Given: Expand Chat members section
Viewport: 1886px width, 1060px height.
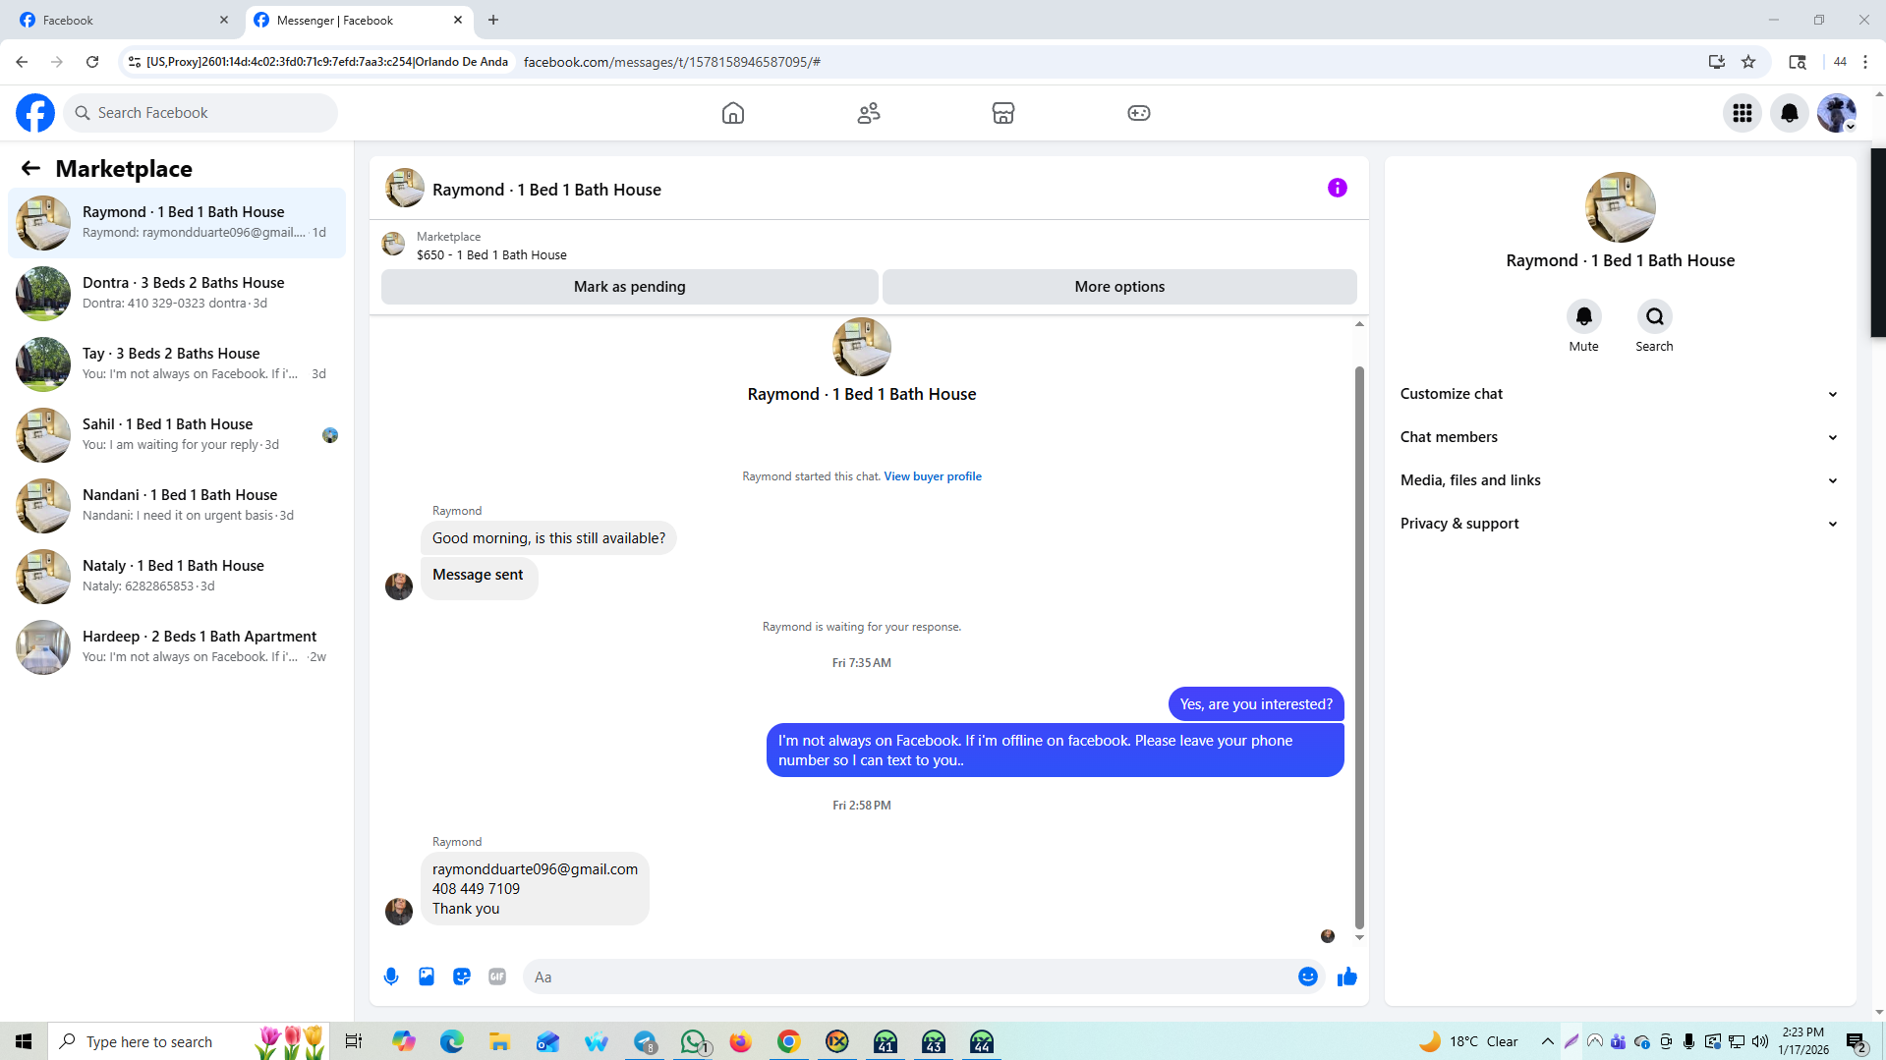Looking at the screenshot, I should [x=1619, y=437].
